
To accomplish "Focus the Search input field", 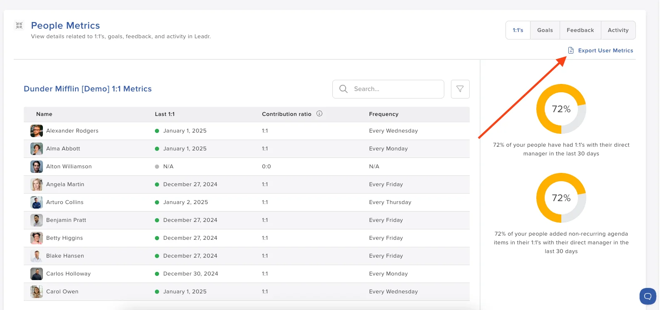I will click(x=388, y=89).
